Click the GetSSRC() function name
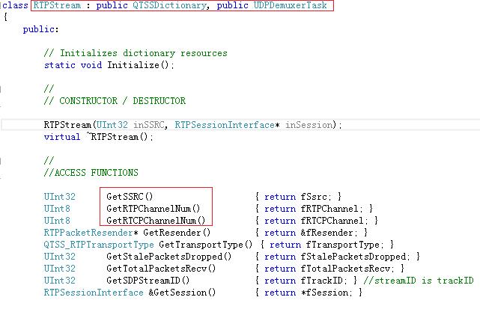 (x=130, y=197)
